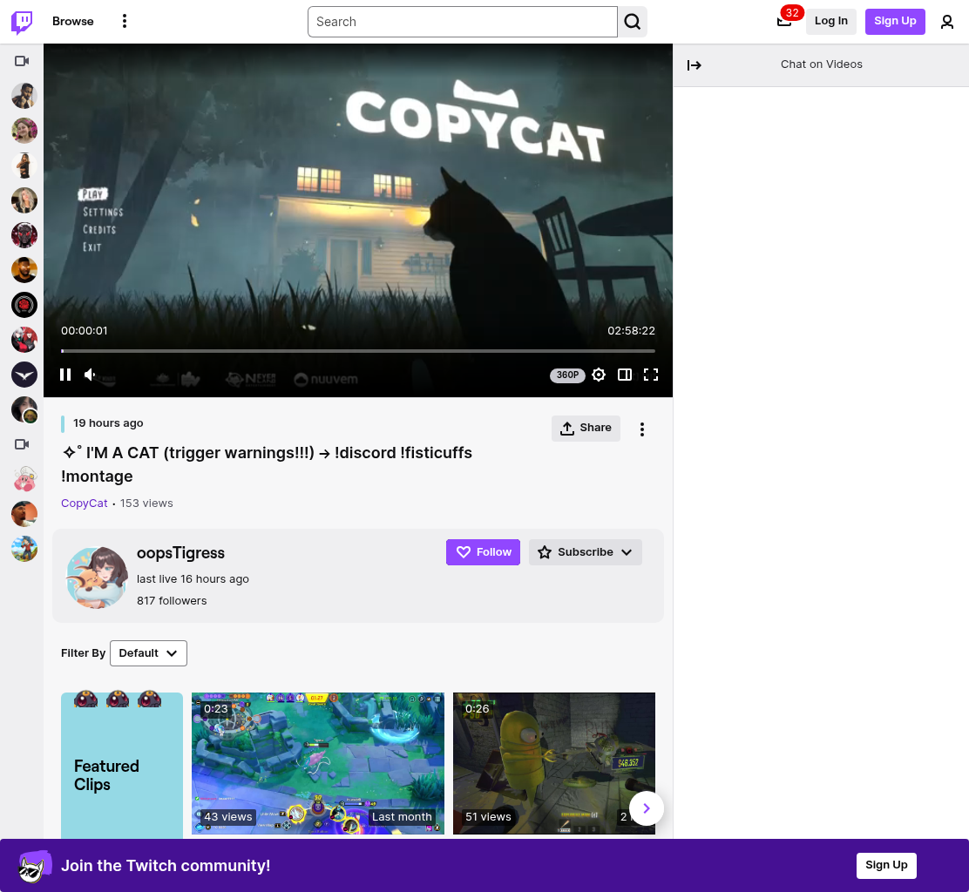Viewport: 969px width, 892px height.
Task: Open the black and red circle sidebar avatar
Action: click(24, 305)
